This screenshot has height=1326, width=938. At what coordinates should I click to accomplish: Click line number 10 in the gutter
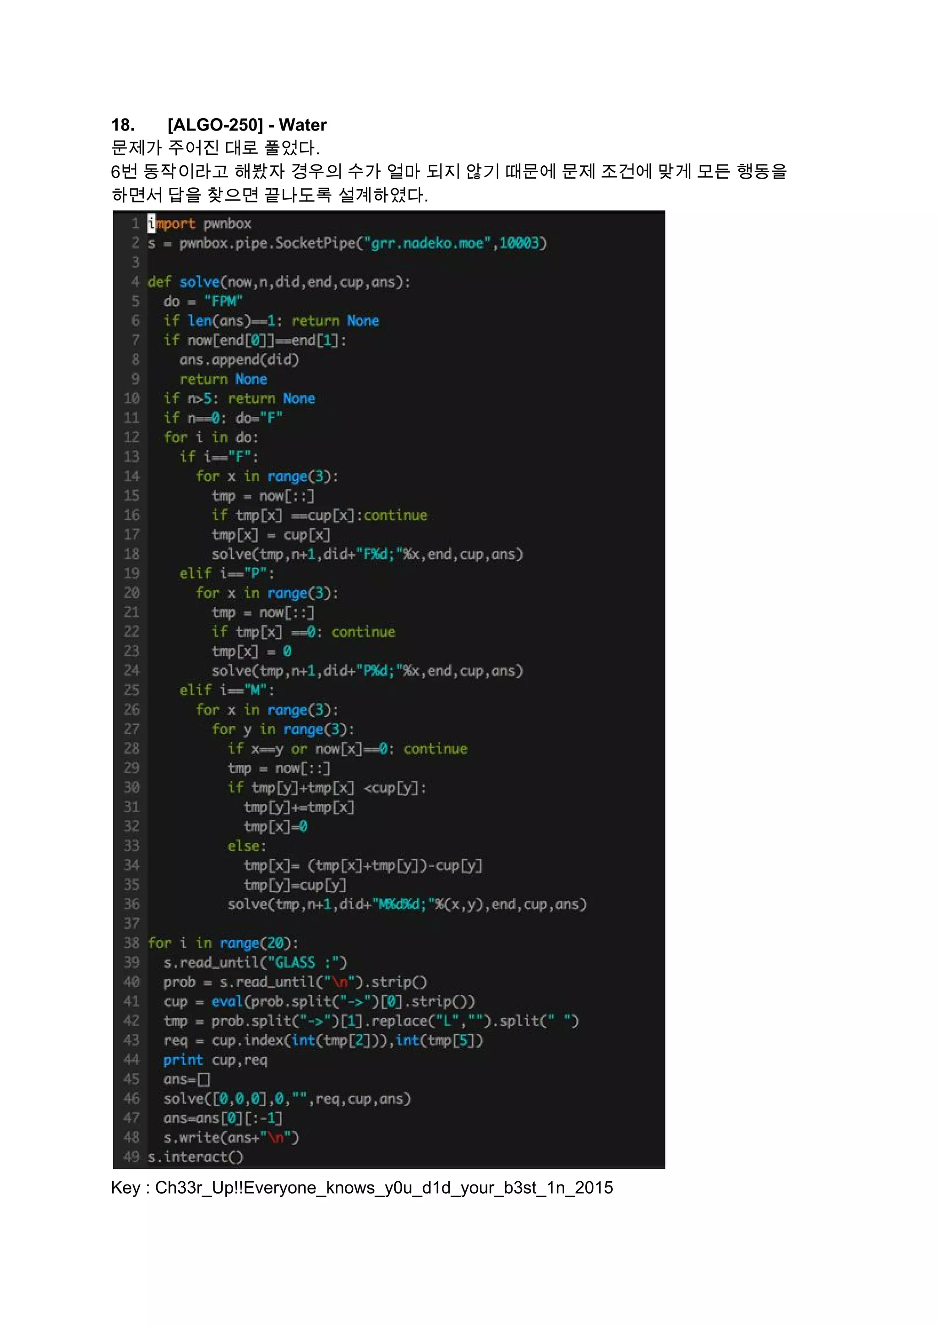pos(131,398)
